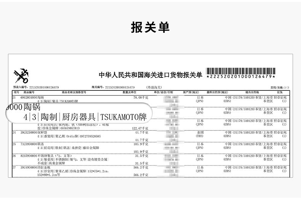Click the customs key-and-caduceus emblem
The width and height of the screenshot is (301, 201).
click(x=21, y=76)
